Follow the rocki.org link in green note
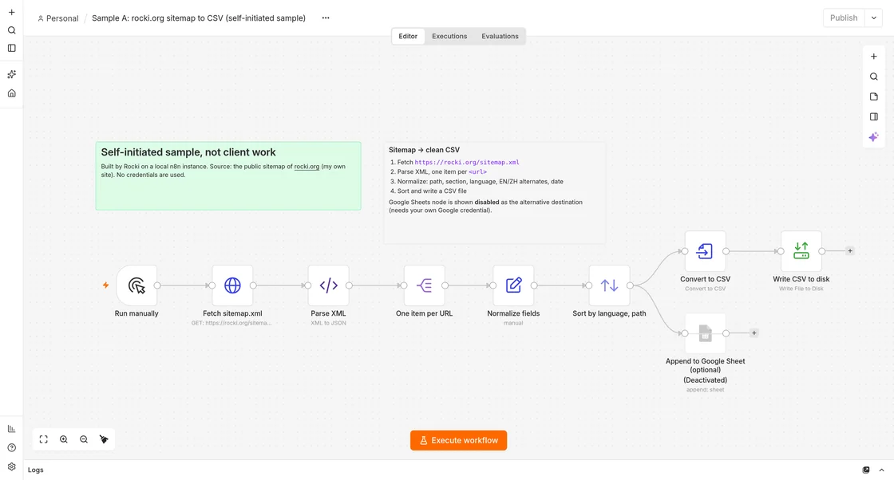This screenshot has height=480, width=894. (x=307, y=167)
